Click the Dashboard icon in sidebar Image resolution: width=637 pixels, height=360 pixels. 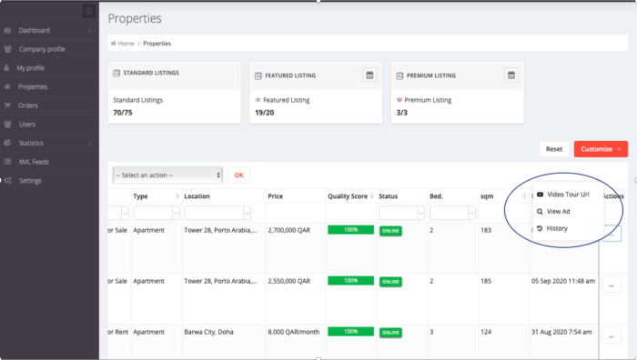(7, 30)
